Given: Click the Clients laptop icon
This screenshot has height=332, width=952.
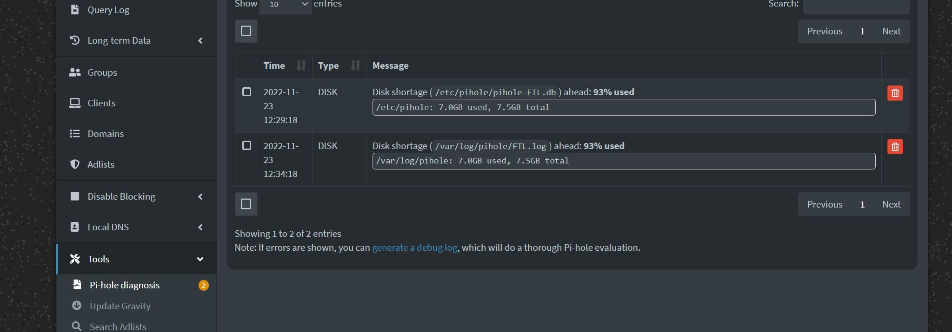Looking at the screenshot, I should (x=75, y=103).
